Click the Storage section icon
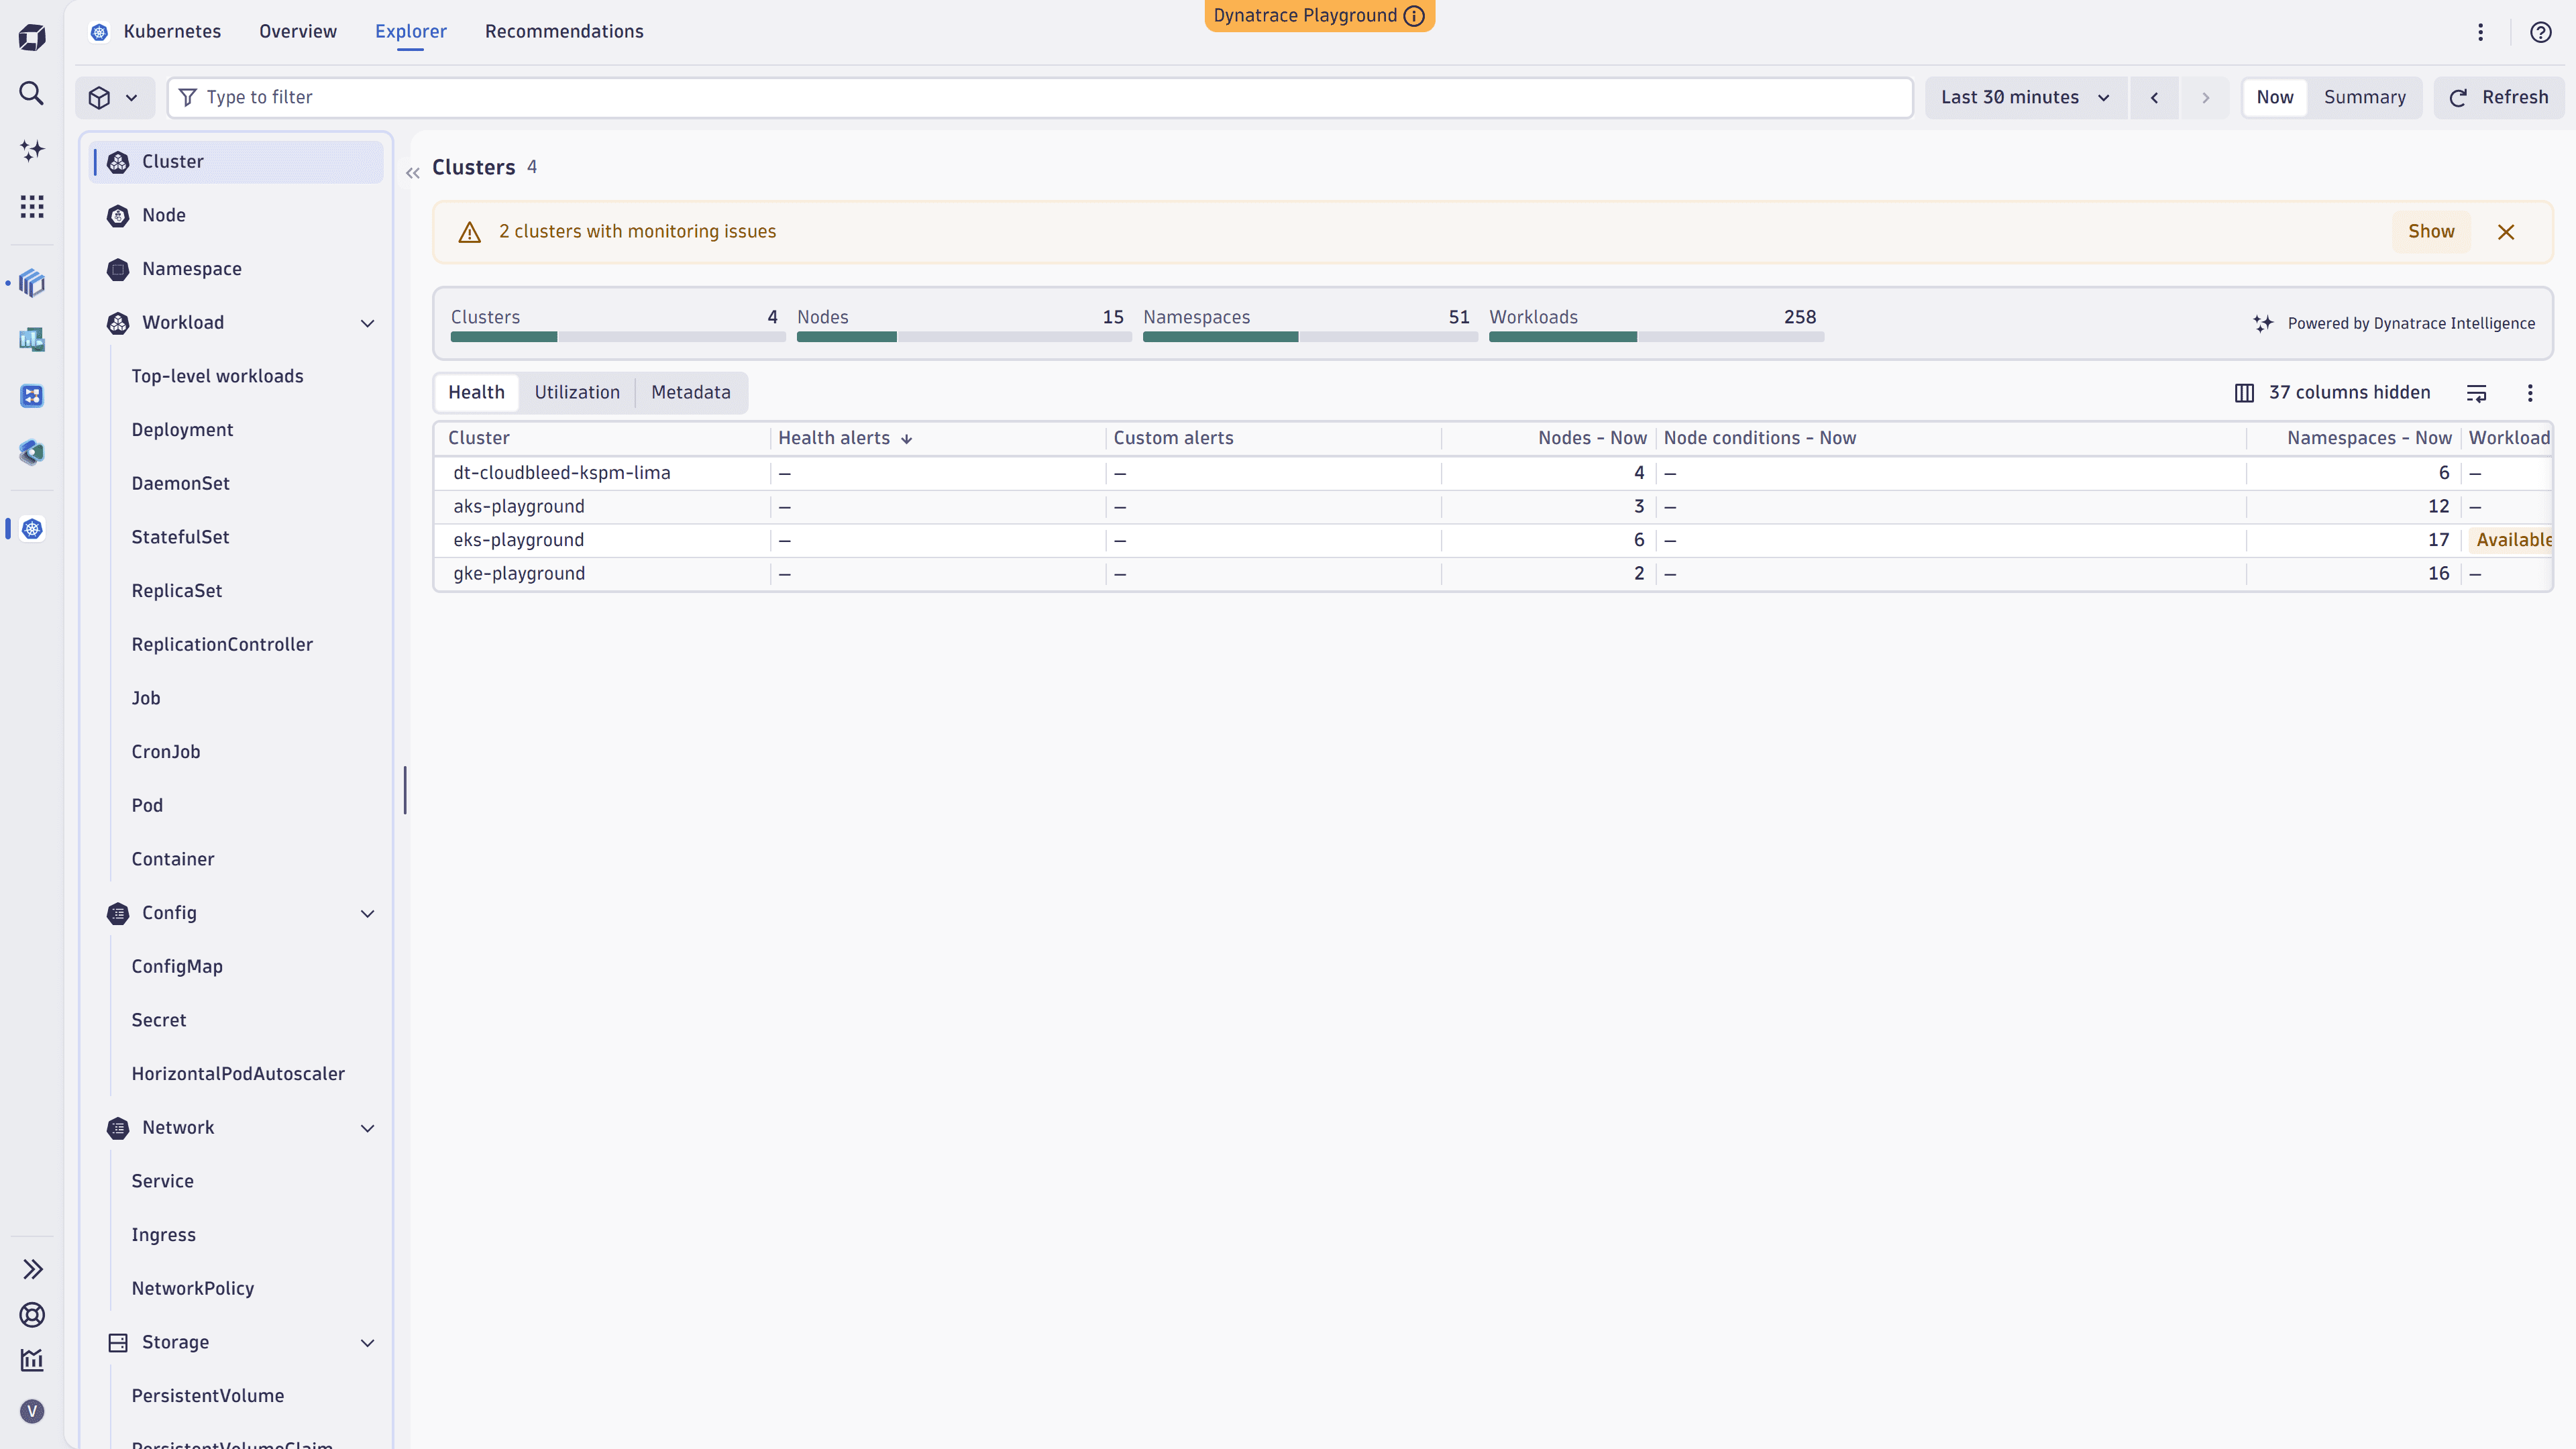 (x=118, y=1343)
